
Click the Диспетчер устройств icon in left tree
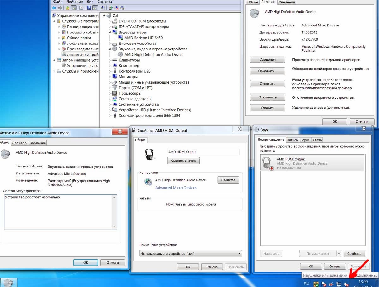click(x=64, y=55)
